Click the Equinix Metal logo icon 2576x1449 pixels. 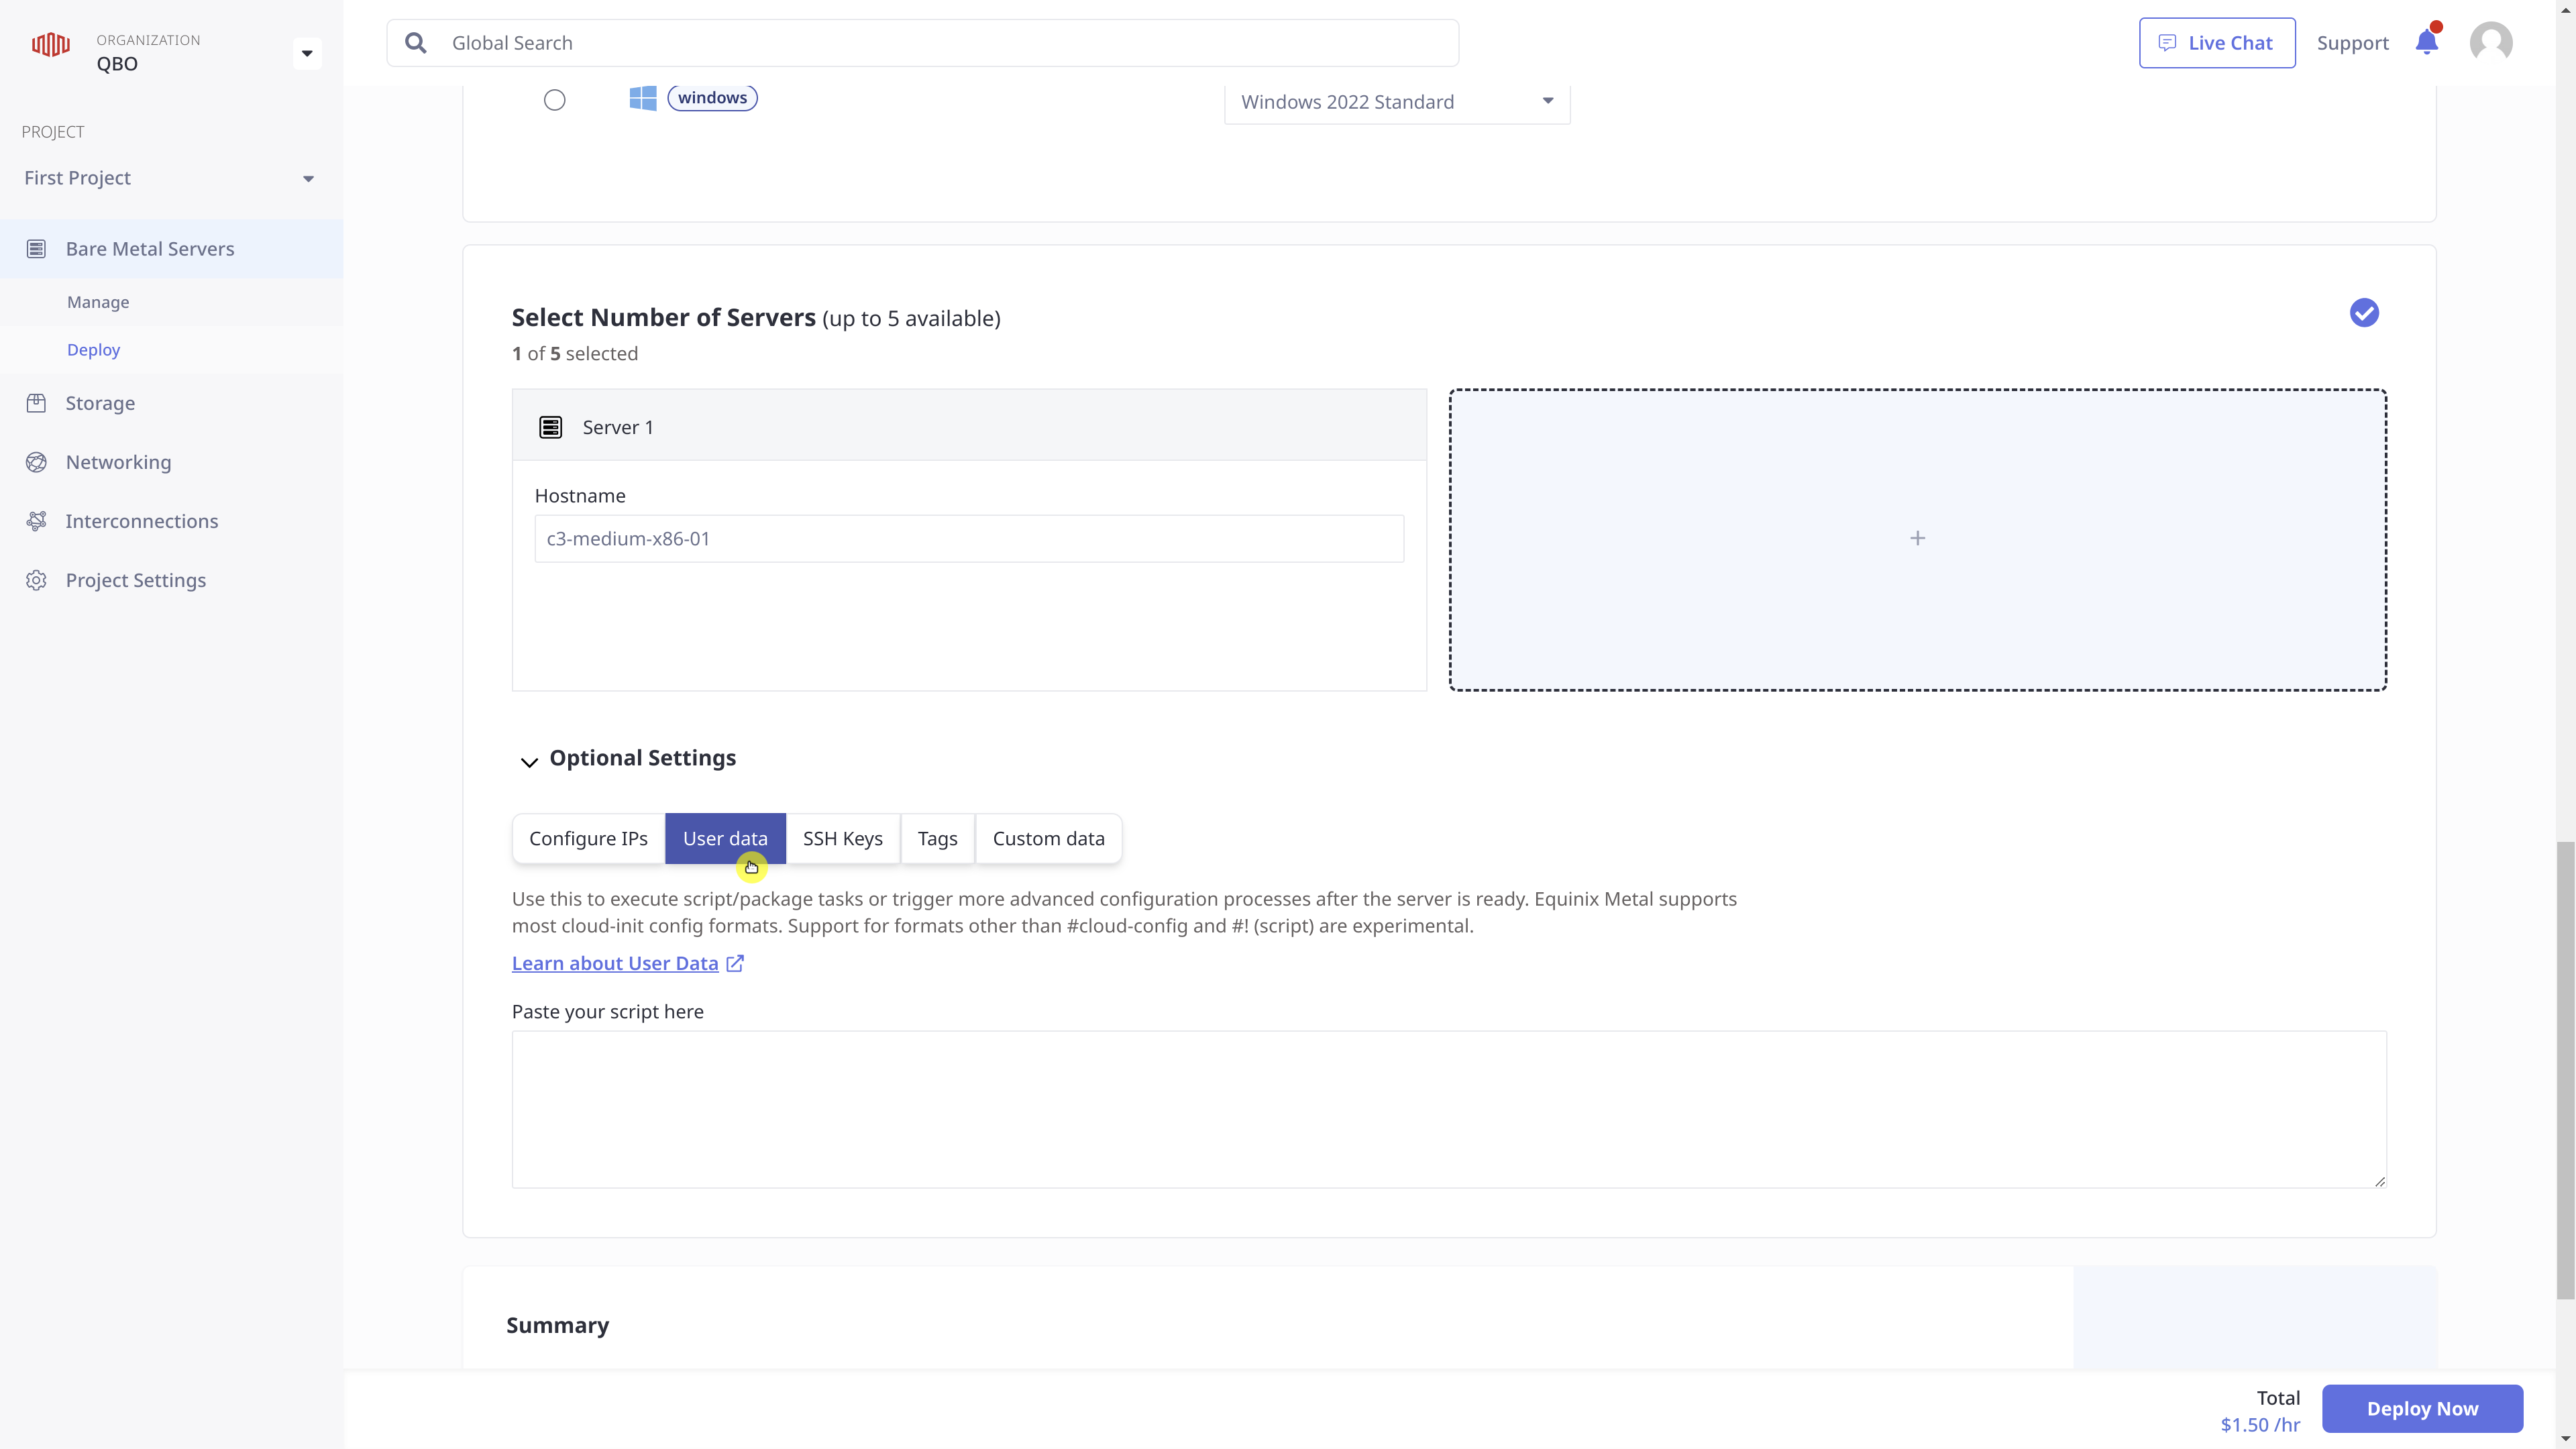51,44
